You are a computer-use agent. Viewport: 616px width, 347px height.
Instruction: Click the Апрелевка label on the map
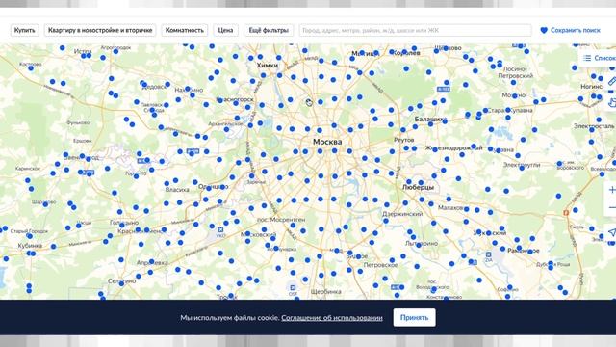(x=152, y=262)
